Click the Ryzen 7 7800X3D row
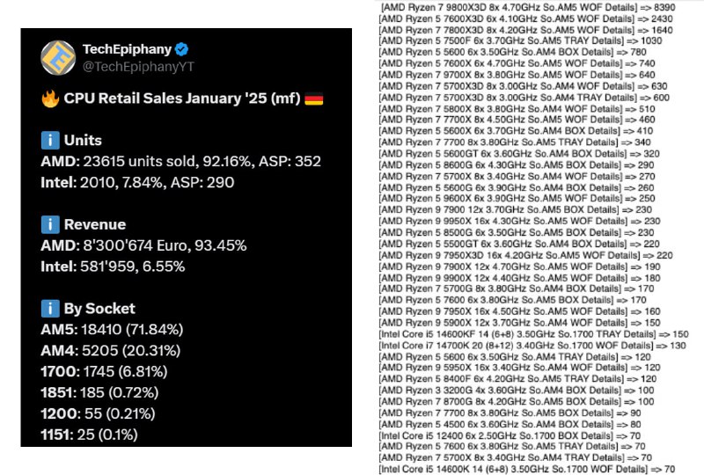 (525, 30)
